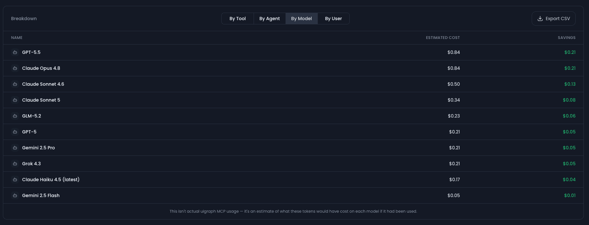Viewport: 589px width, 225px height.
Task: Click the $0.17 estimated cost value
Action: click(x=455, y=180)
